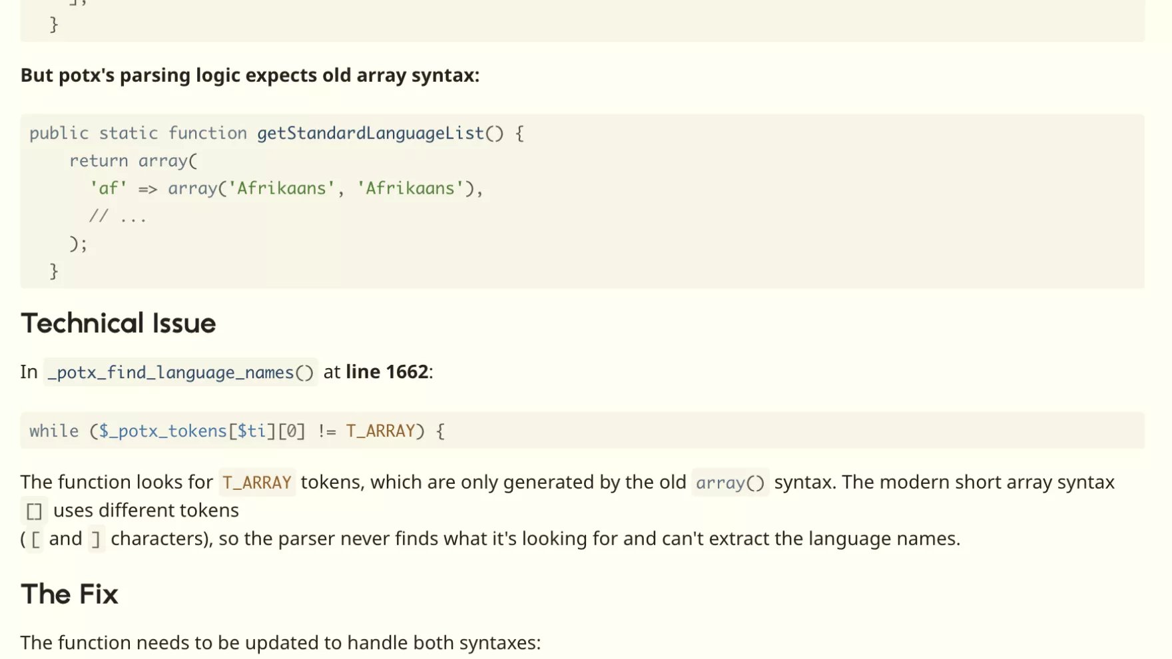
Task: Click the T_ARRAY inline code in the paragraph
Action: pos(257,483)
